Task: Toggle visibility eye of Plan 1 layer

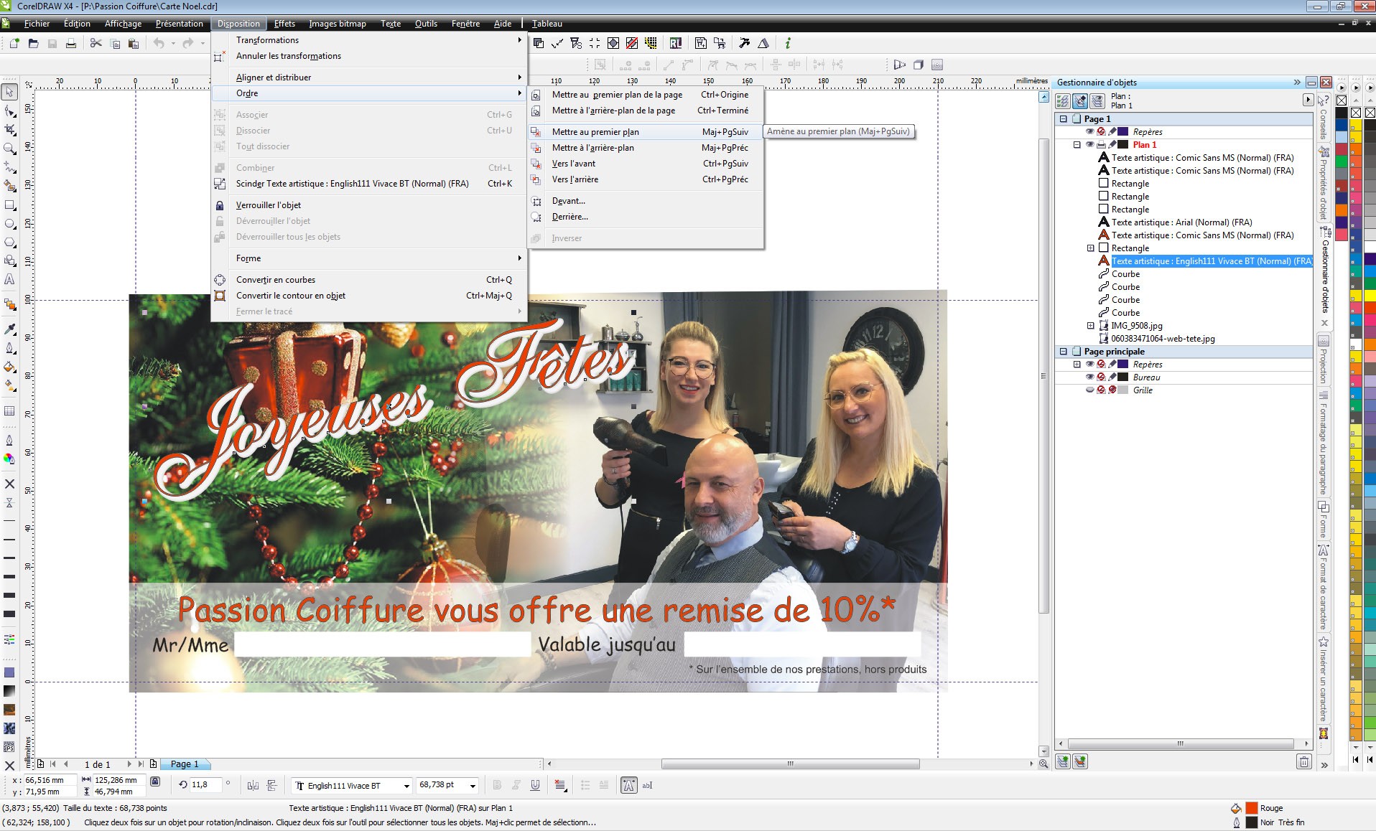Action: [x=1089, y=145]
